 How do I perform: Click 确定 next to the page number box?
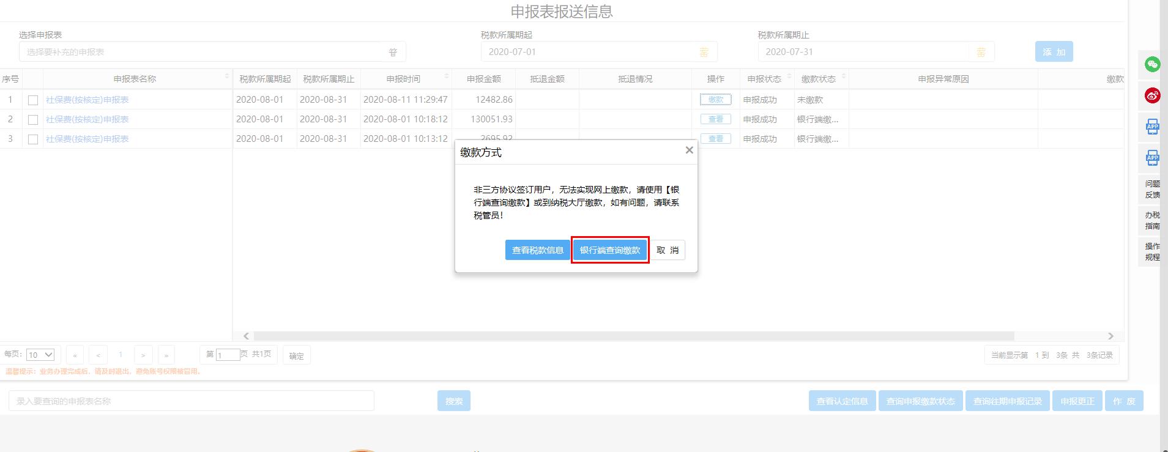coord(297,355)
